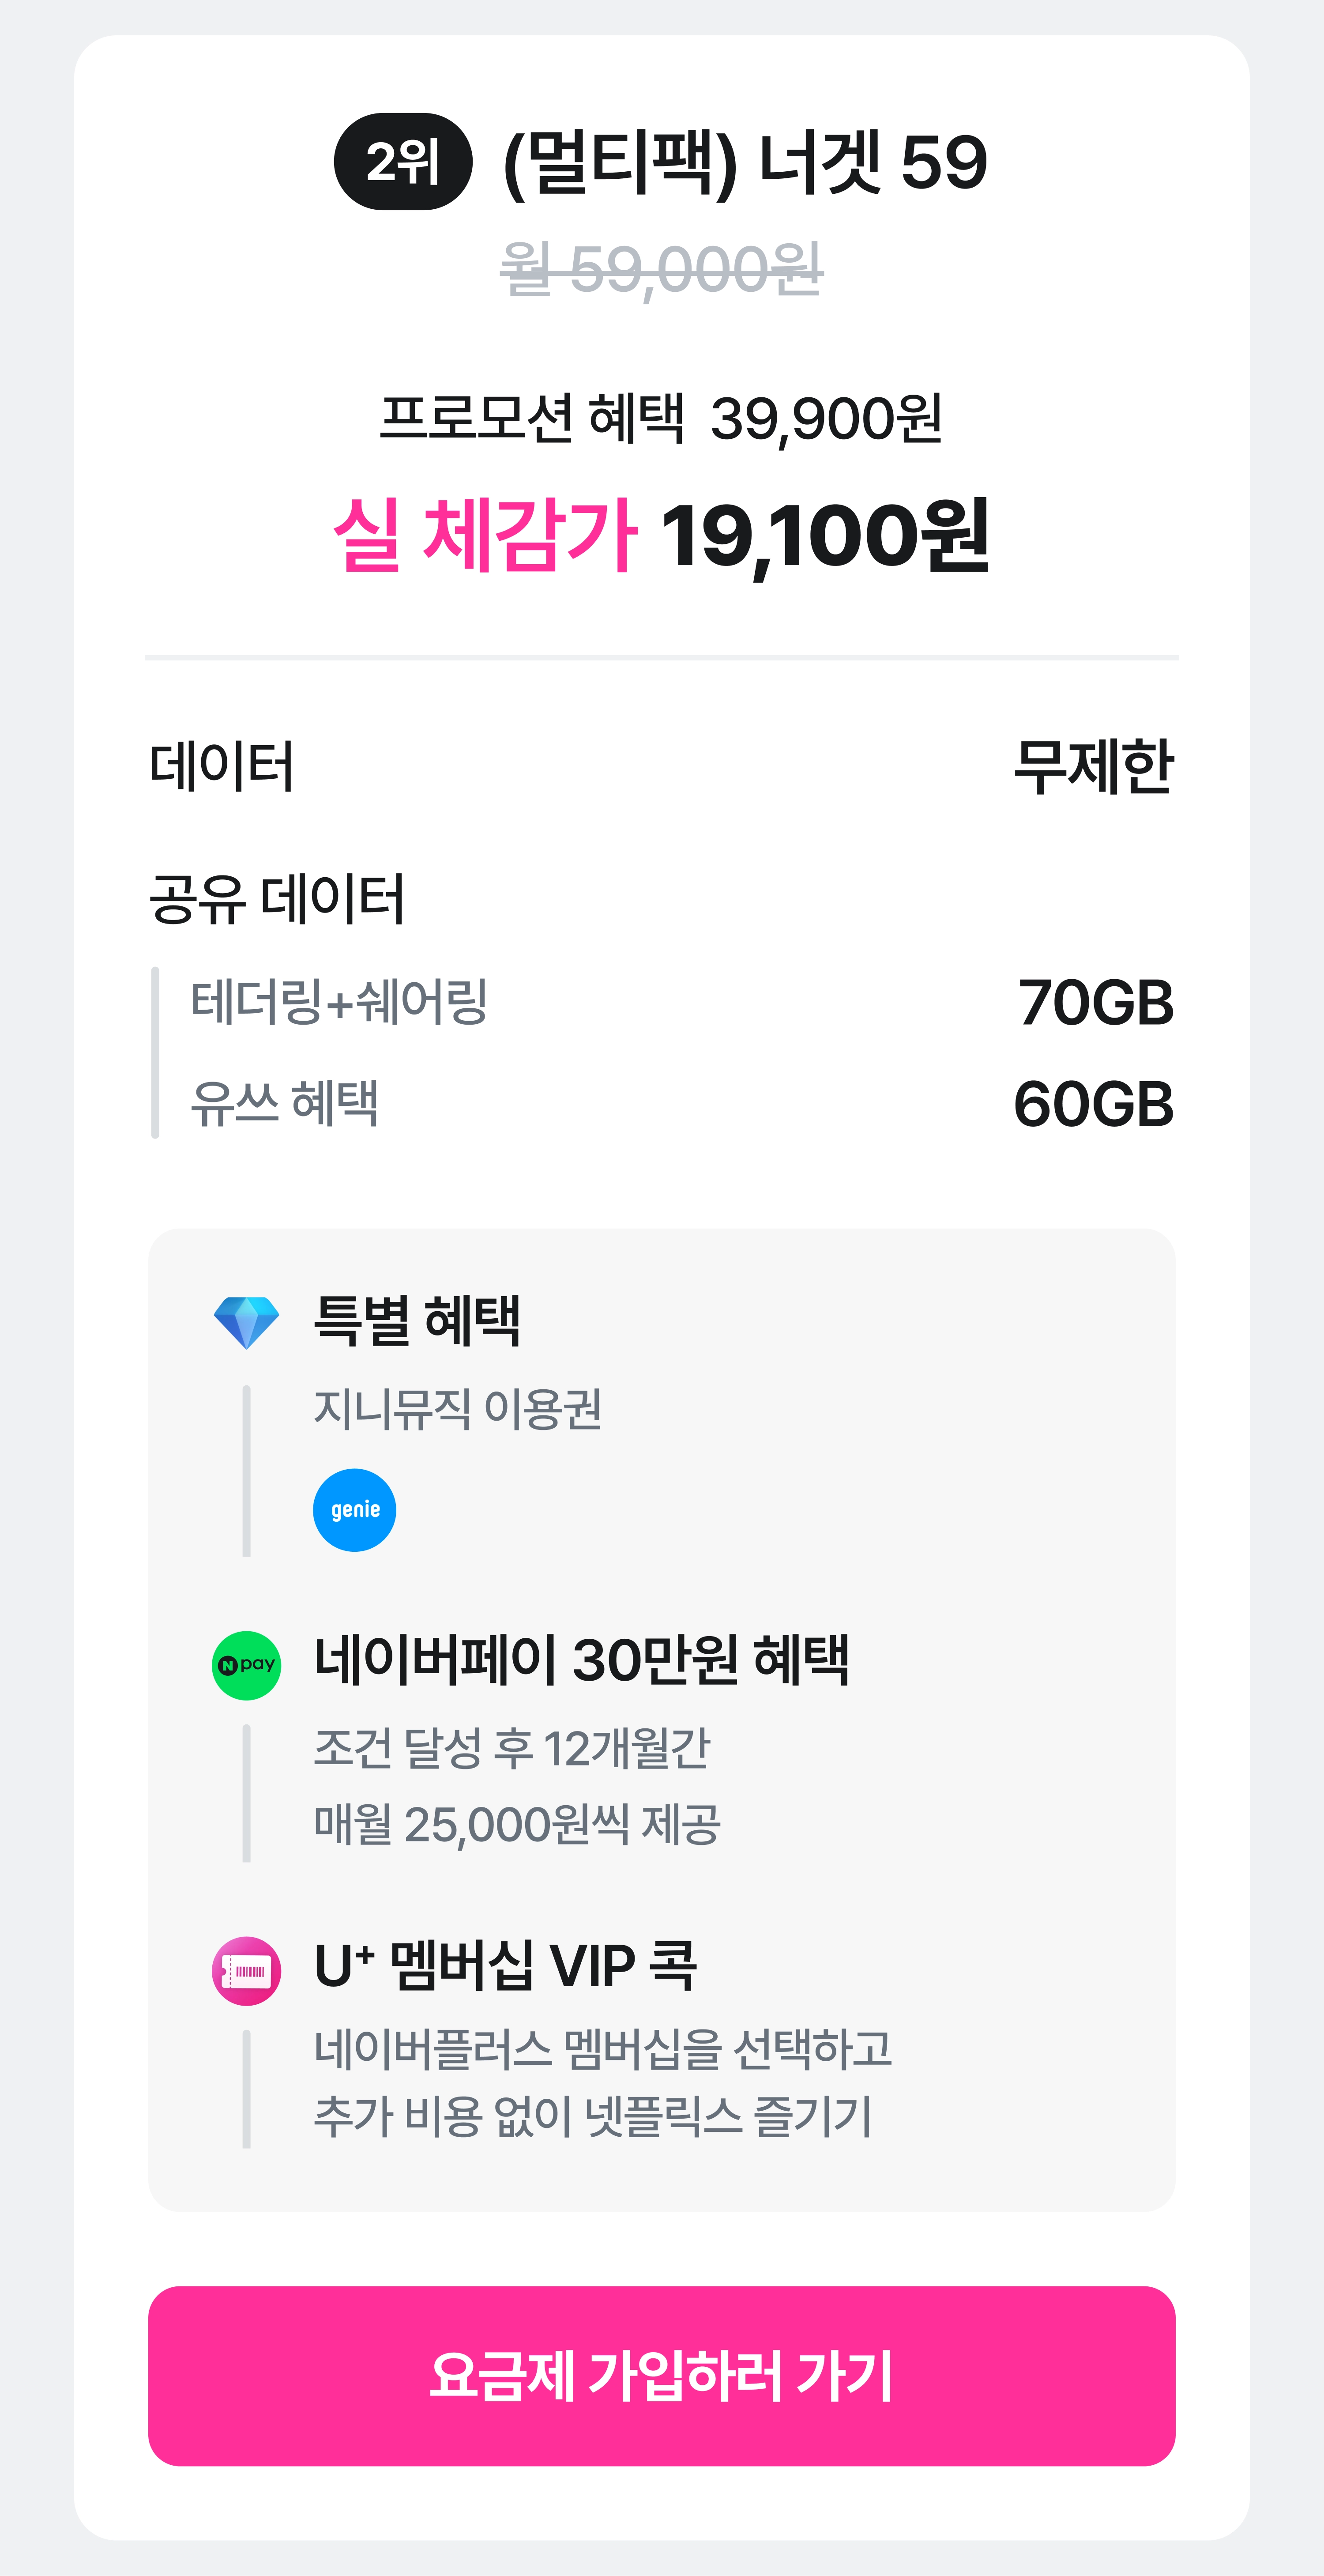This screenshot has height=2576, width=1324.
Task: Click the black 2위 rank badge
Action: (x=402, y=162)
